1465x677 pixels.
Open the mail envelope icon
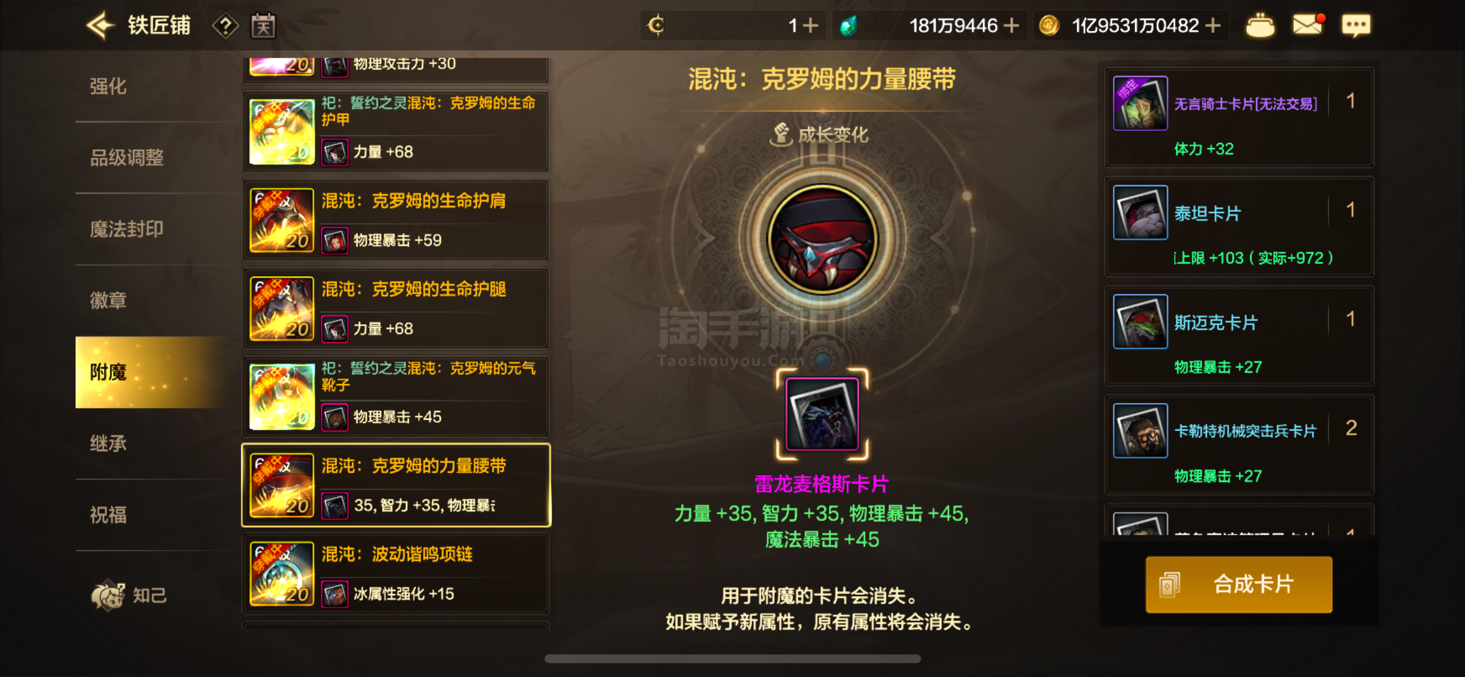[1308, 25]
